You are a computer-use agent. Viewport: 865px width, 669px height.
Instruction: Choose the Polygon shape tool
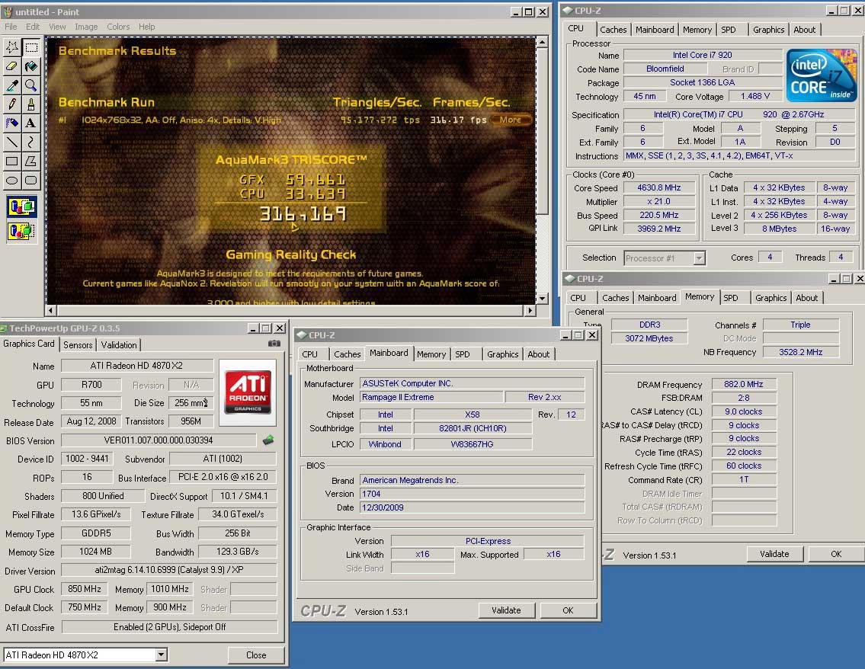tap(31, 161)
